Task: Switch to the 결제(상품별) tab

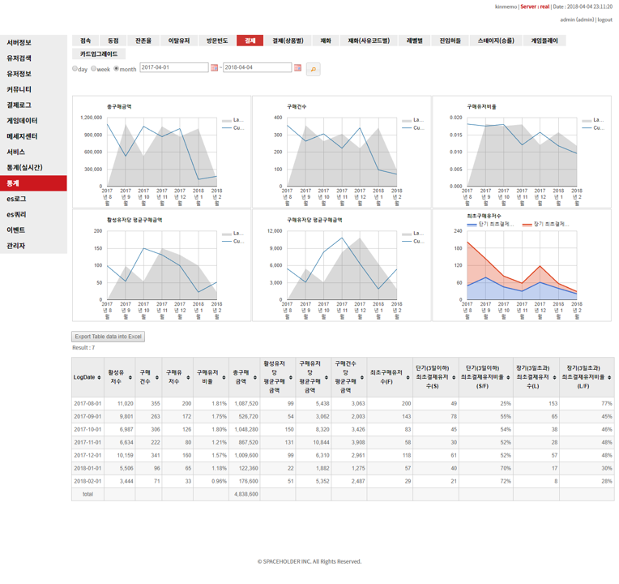Action: (288, 41)
